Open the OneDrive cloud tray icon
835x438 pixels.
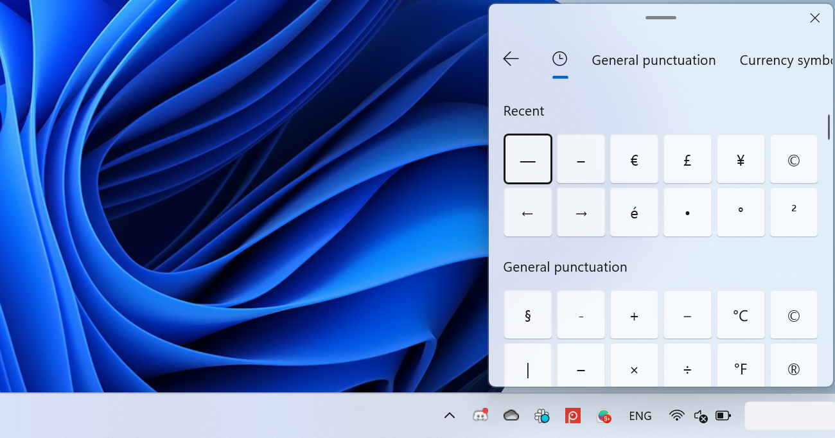coord(511,416)
